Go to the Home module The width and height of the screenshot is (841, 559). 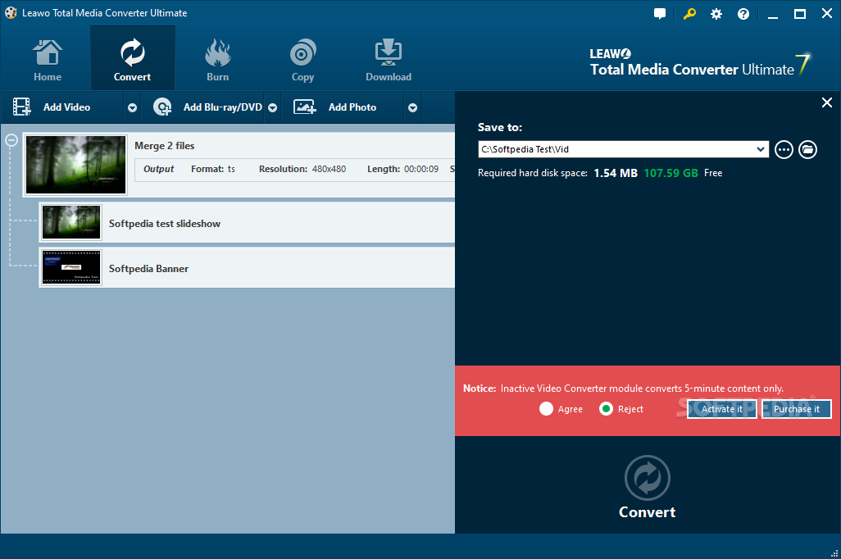coord(48,60)
